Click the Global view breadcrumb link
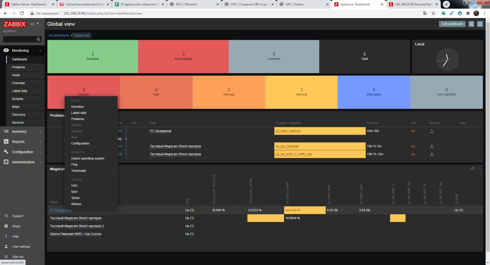This screenshot has width=490, height=265. coord(81,35)
